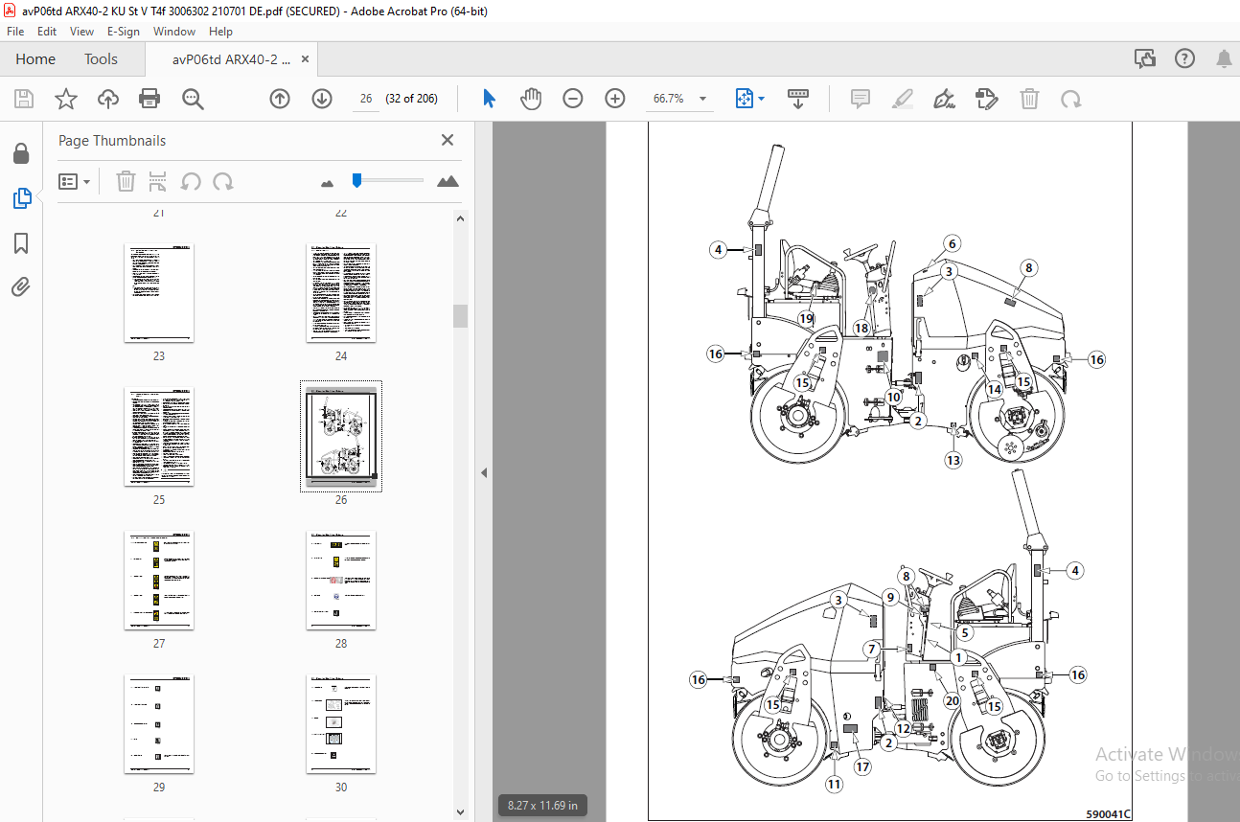Activate the hand pan tool
The width and height of the screenshot is (1240, 822).
point(531,99)
